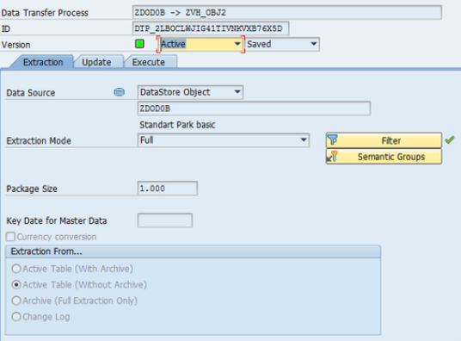The height and width of the screenshot is (341, 461).
Task: Click the green active status indicator
Action: (x=139, y=44)
